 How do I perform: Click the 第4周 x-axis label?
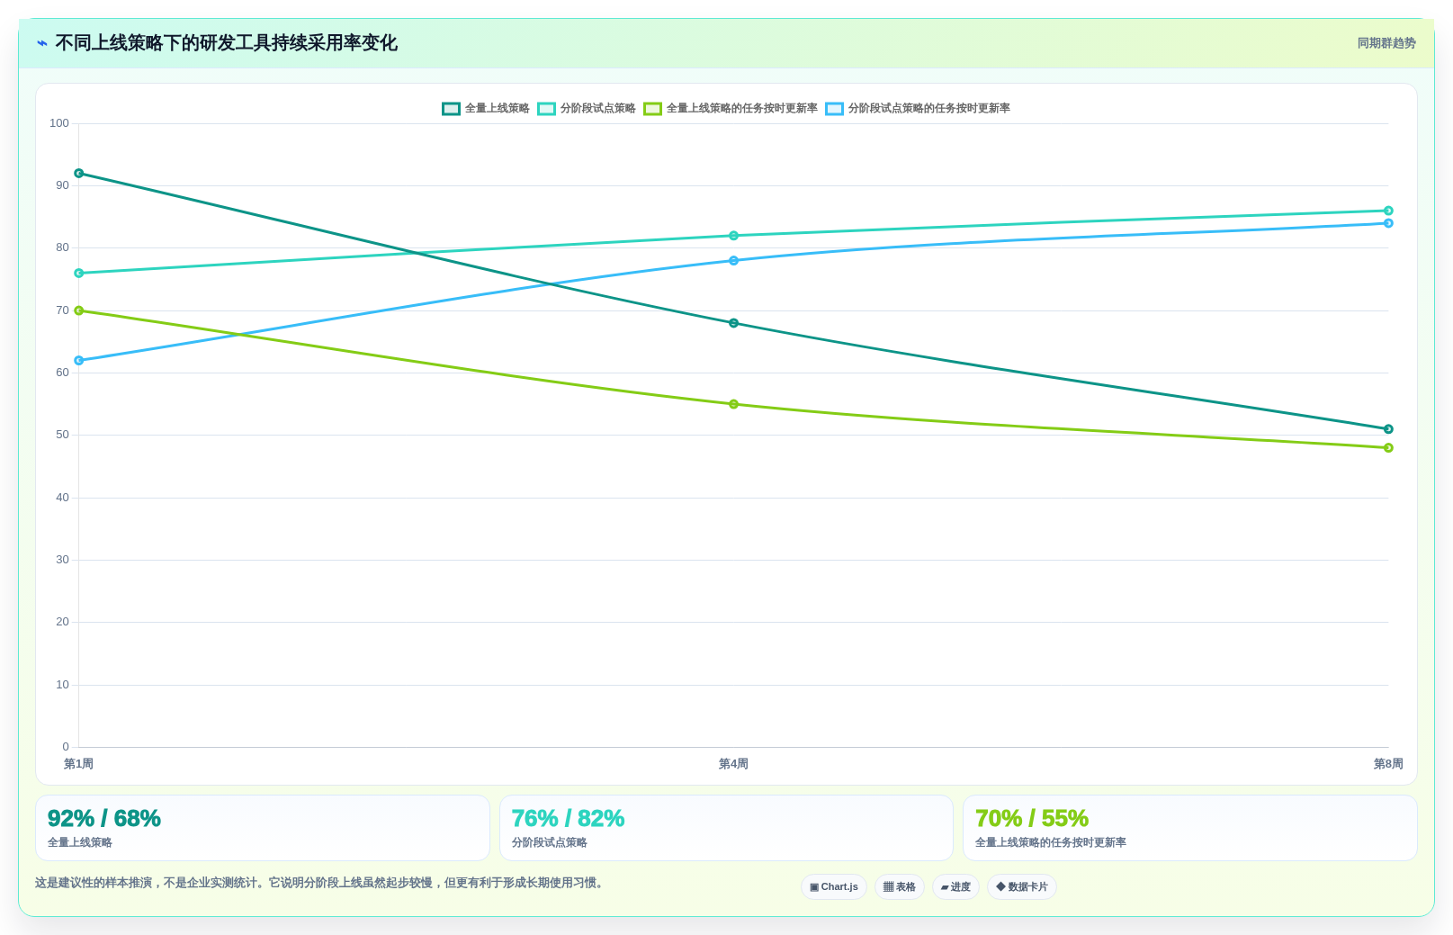(x=733, y=764)
